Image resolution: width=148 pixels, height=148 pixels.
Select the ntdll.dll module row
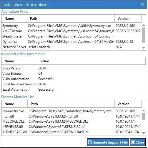pos(71,116)
